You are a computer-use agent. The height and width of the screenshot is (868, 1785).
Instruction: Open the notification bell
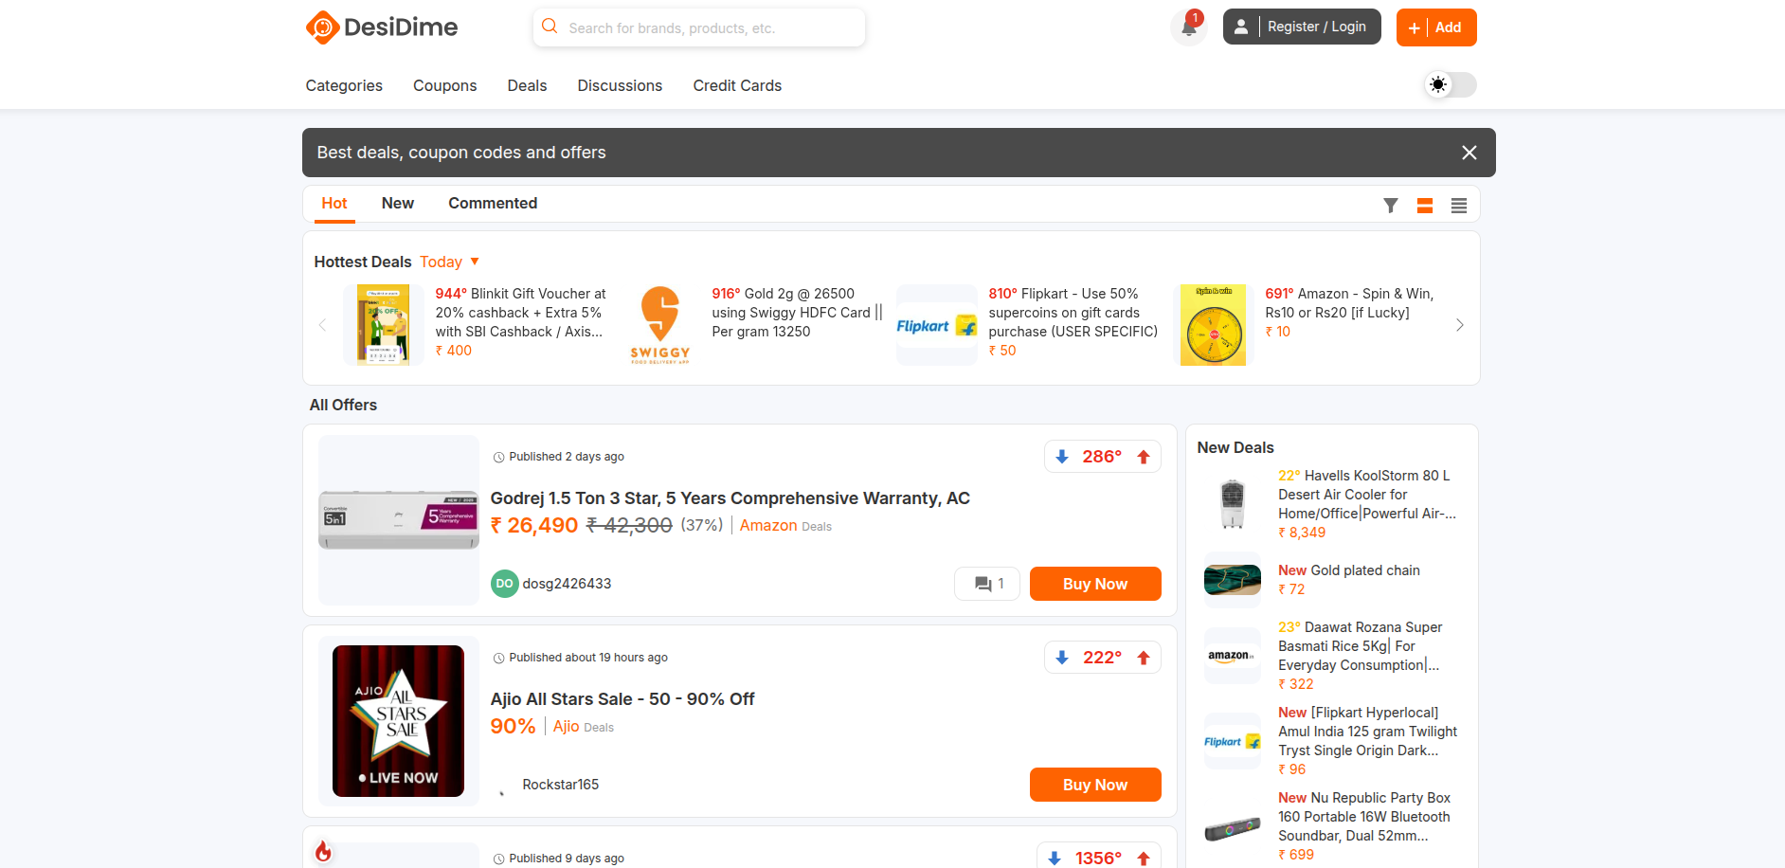(x=1188, y=27)
